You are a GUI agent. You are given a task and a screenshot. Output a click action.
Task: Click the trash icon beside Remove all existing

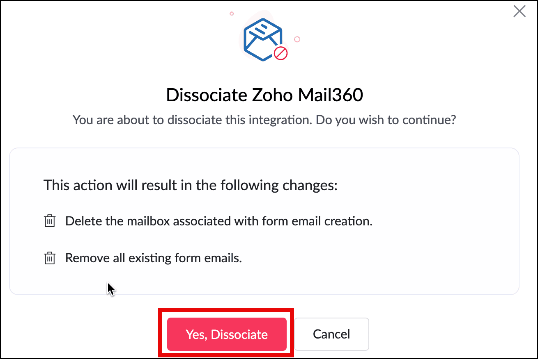(50, 258)
